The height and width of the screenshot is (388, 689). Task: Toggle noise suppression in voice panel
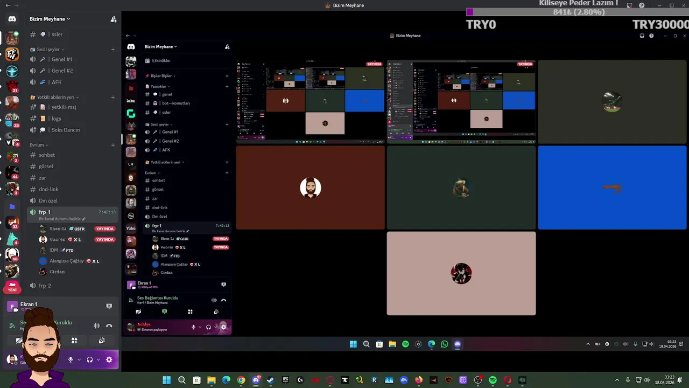[97, 325]
